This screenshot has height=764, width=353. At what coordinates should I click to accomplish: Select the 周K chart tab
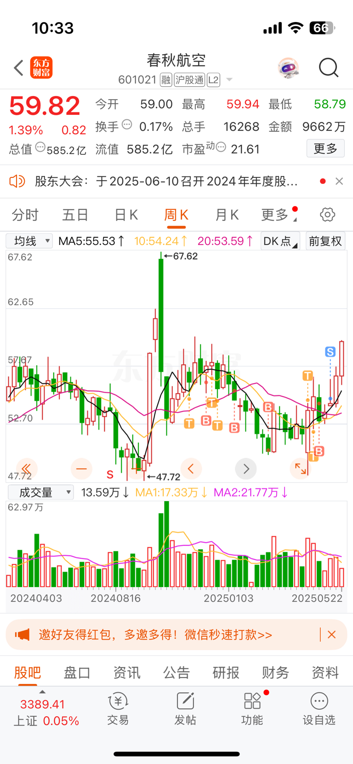[x=176, y=215]
